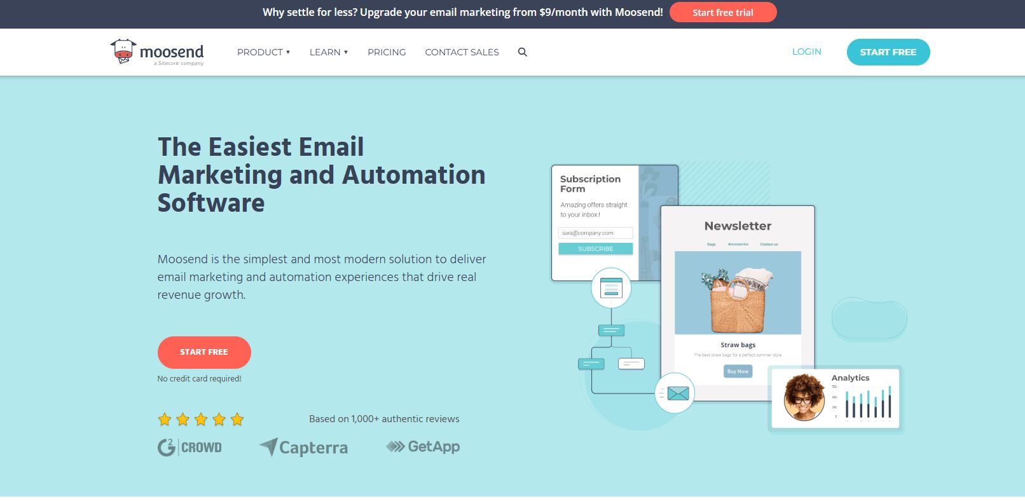This screenshot has height=501, width=1025.
Task: Click the straw bag newsletter image
Action: [738, 292]
